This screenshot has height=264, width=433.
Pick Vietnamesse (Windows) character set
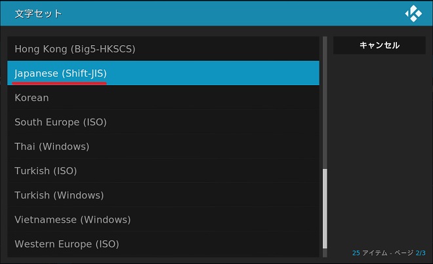coord(73,219)
